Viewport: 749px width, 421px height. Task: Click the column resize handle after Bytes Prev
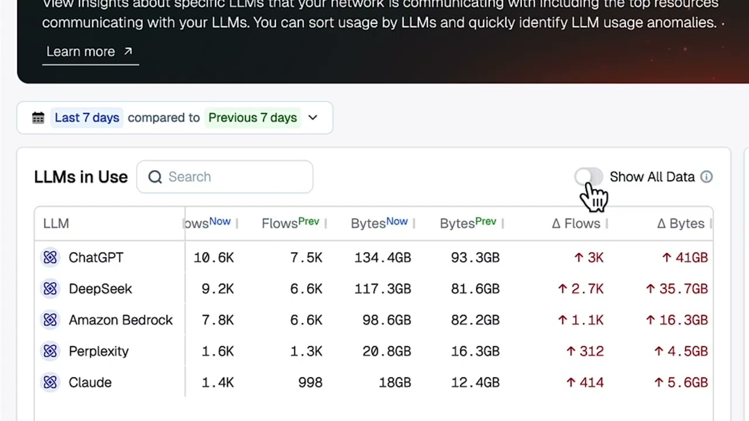click(503, 223)
